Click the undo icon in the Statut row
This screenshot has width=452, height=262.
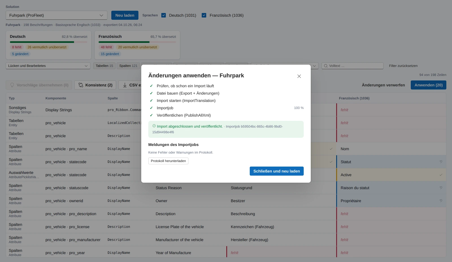pos(441,162)
